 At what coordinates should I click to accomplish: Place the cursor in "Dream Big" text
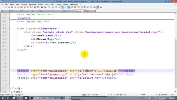point(45,39)
